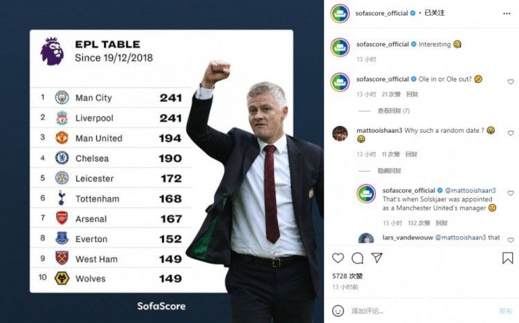Click the EPL table post image
Image resolution: width=519 pixels, height=323 pixels.
coord(162,161)
